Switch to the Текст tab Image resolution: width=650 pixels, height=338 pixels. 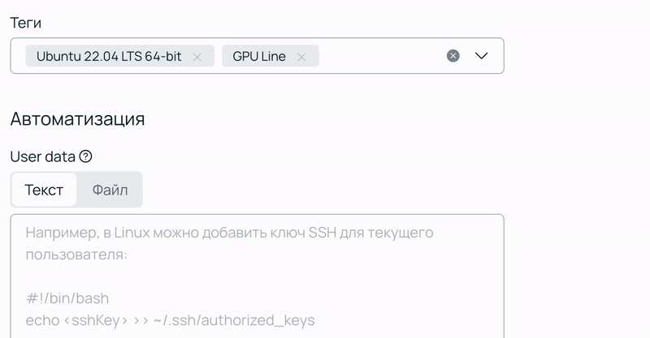44,190
